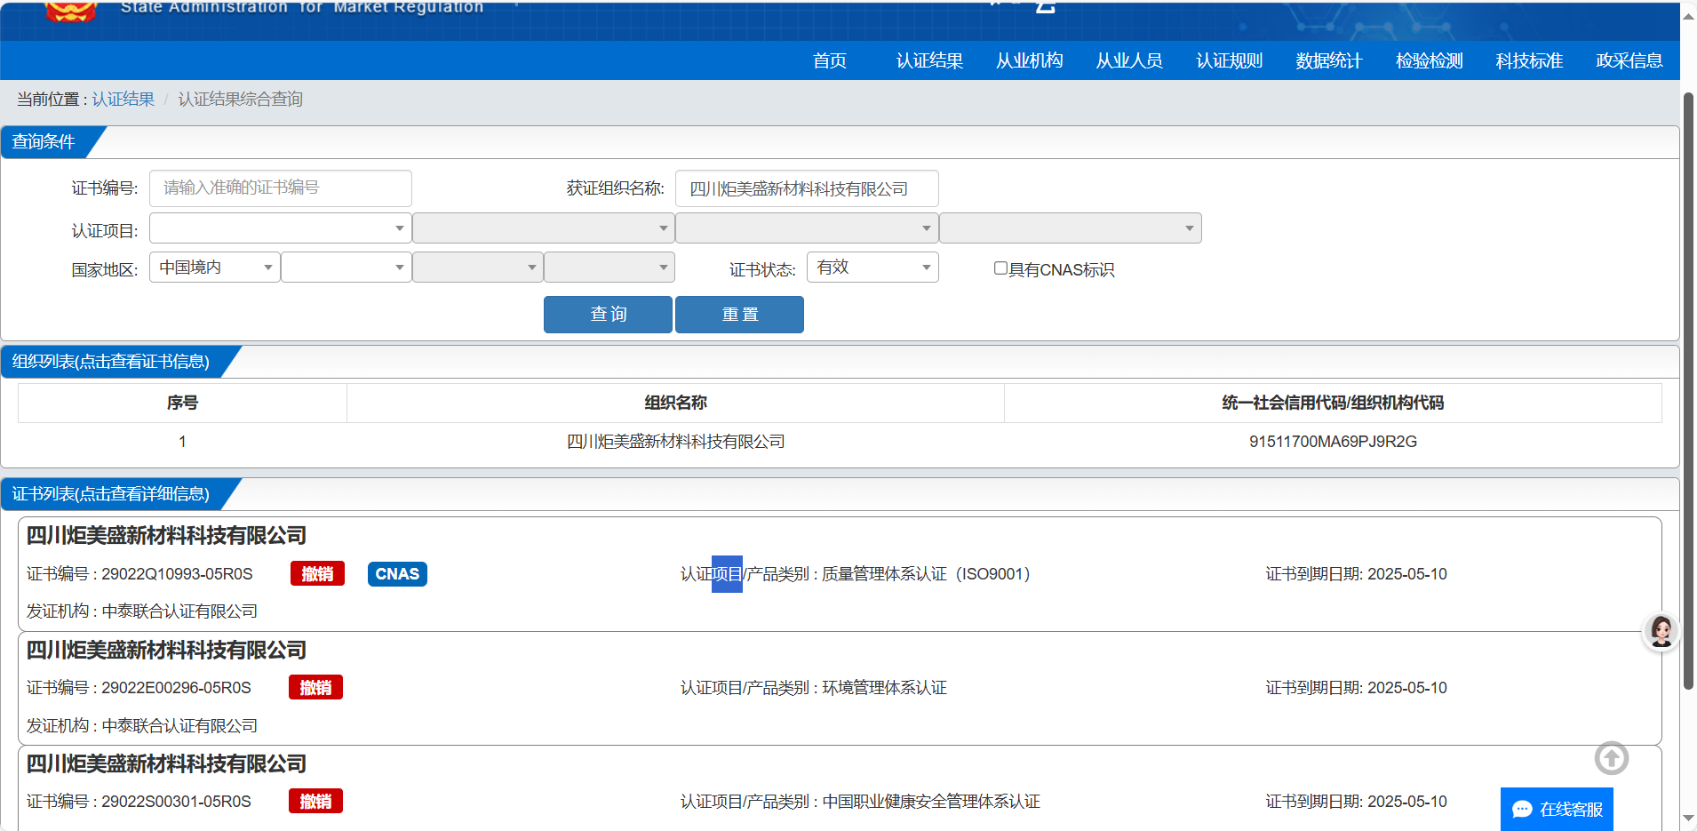Click the 组织名称 column header
Viewport: 1697px width, 831px height.
675,403
